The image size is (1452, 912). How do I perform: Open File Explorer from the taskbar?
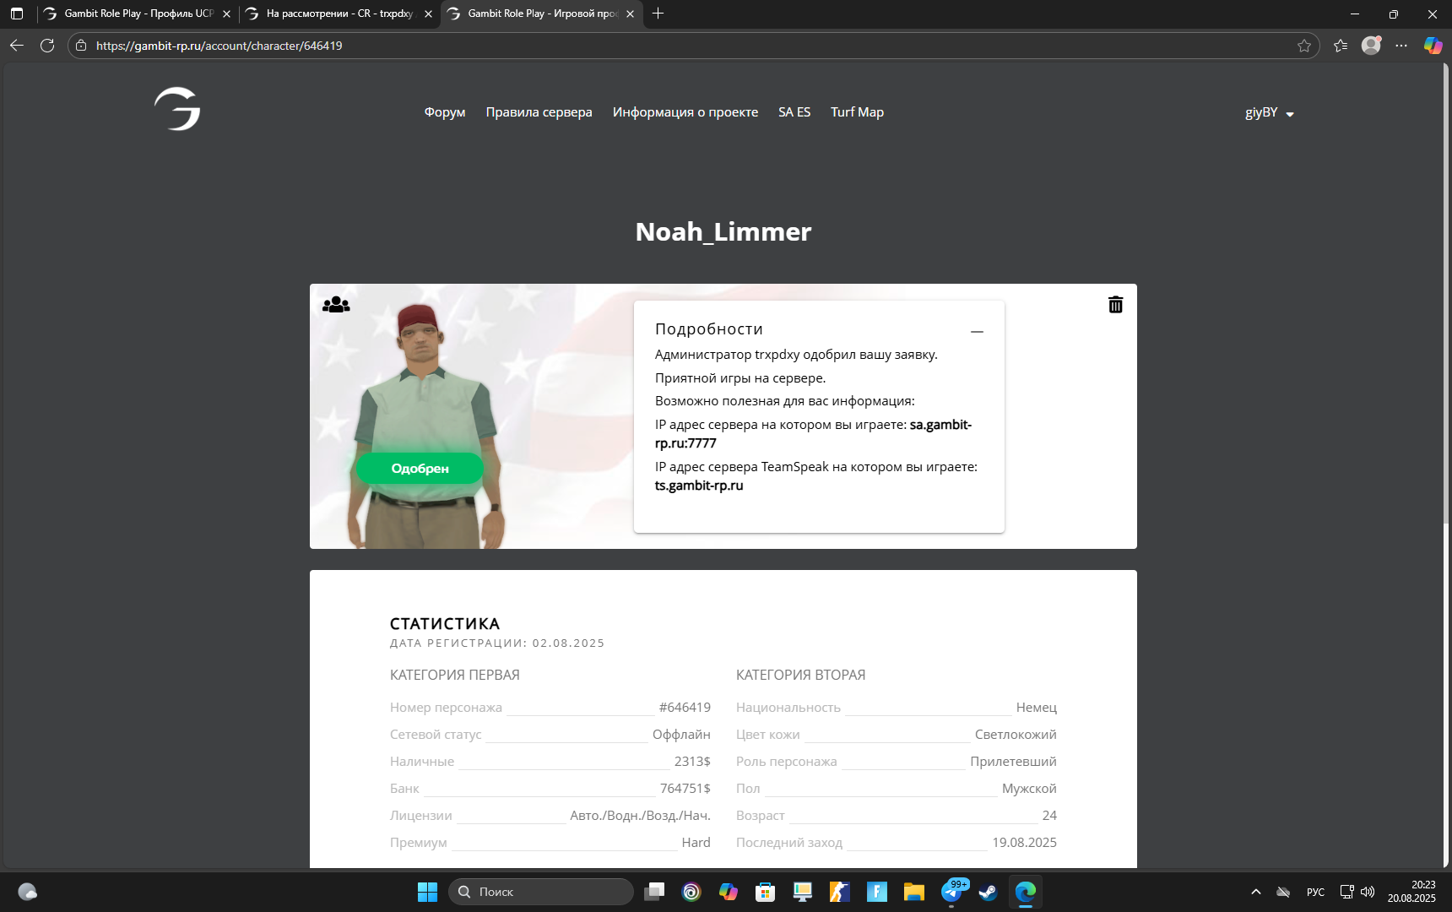pos(913,892)
